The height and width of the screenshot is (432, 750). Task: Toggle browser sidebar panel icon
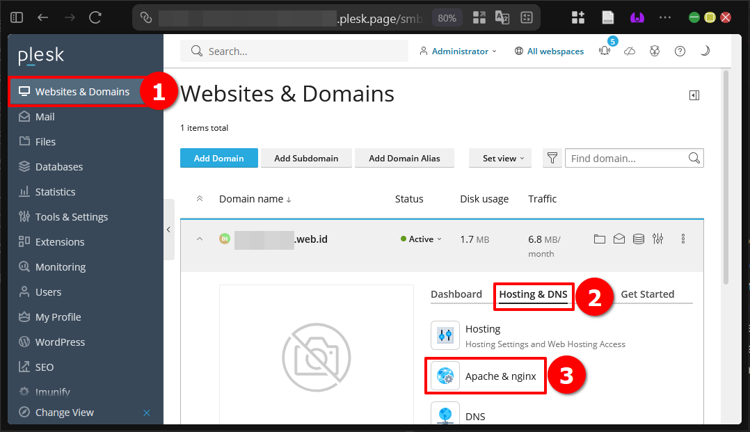[x=17, y=17]
